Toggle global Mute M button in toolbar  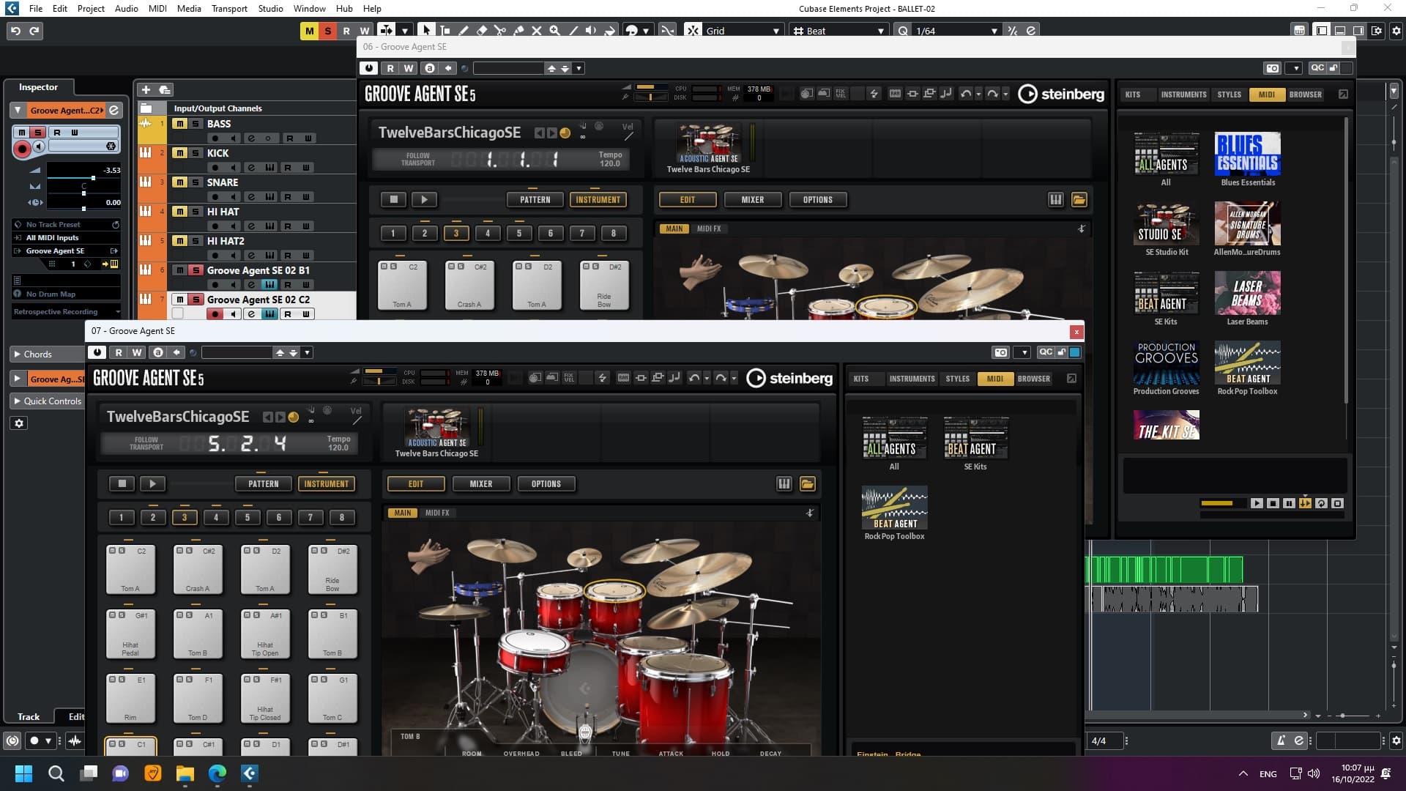(309, 31)
